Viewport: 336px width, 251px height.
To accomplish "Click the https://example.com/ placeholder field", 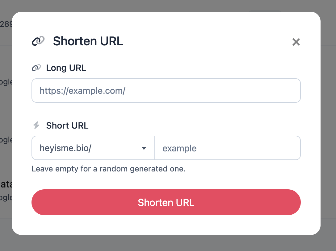I will point(166,90).
